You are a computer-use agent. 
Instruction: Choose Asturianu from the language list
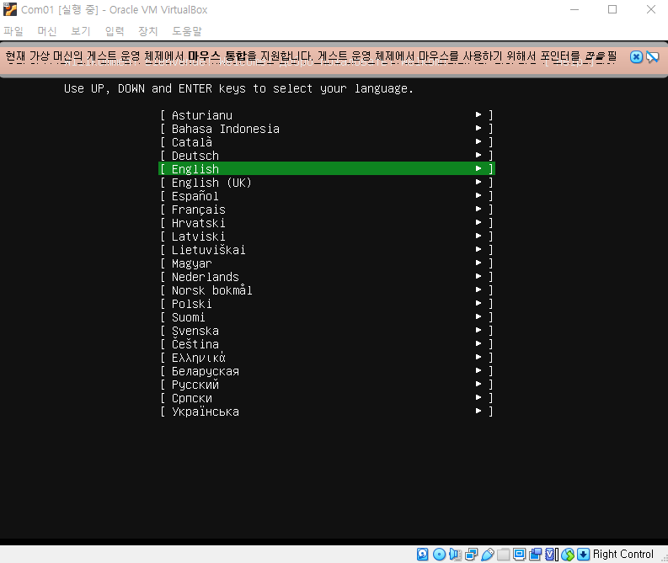[x=326, y=115]
